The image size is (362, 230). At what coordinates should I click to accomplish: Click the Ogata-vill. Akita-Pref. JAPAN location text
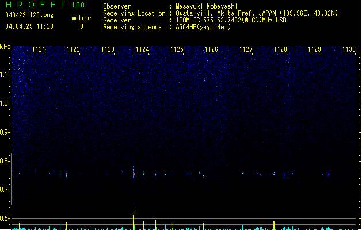pos(257,13)
